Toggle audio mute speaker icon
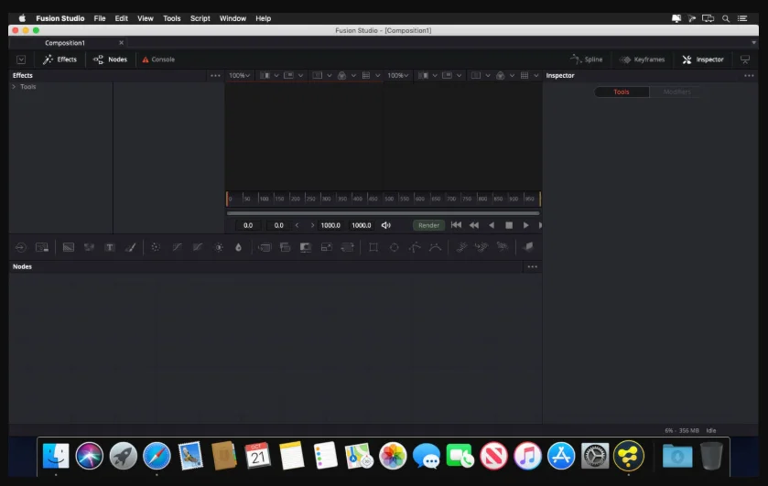This screenshot has width=768, height=486. pos(386,225)
